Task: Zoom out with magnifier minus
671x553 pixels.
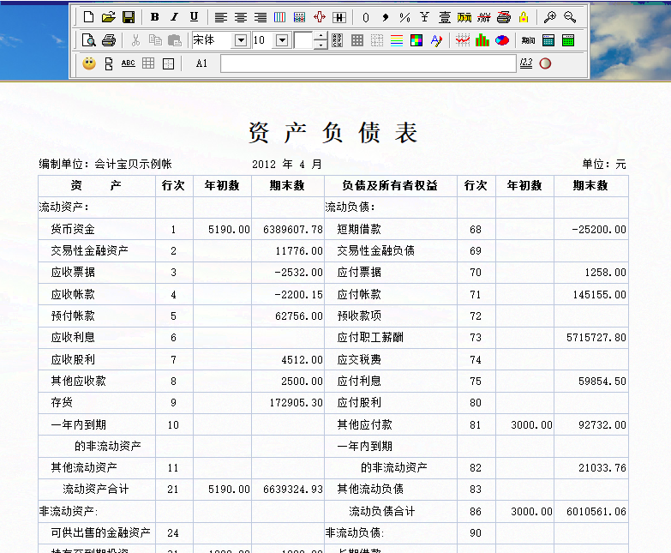Action: pyautogui.click(x=570, y=17)
